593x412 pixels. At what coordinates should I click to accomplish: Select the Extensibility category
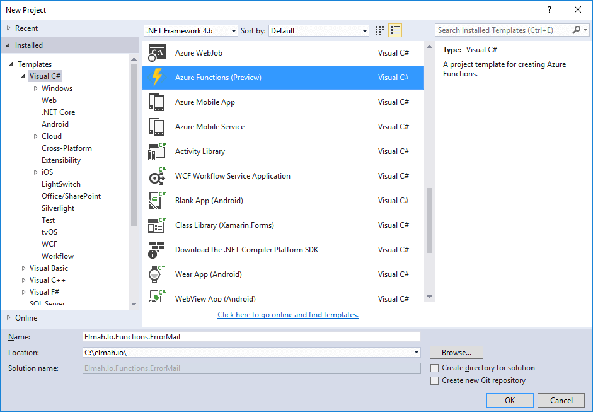(61, 160)
